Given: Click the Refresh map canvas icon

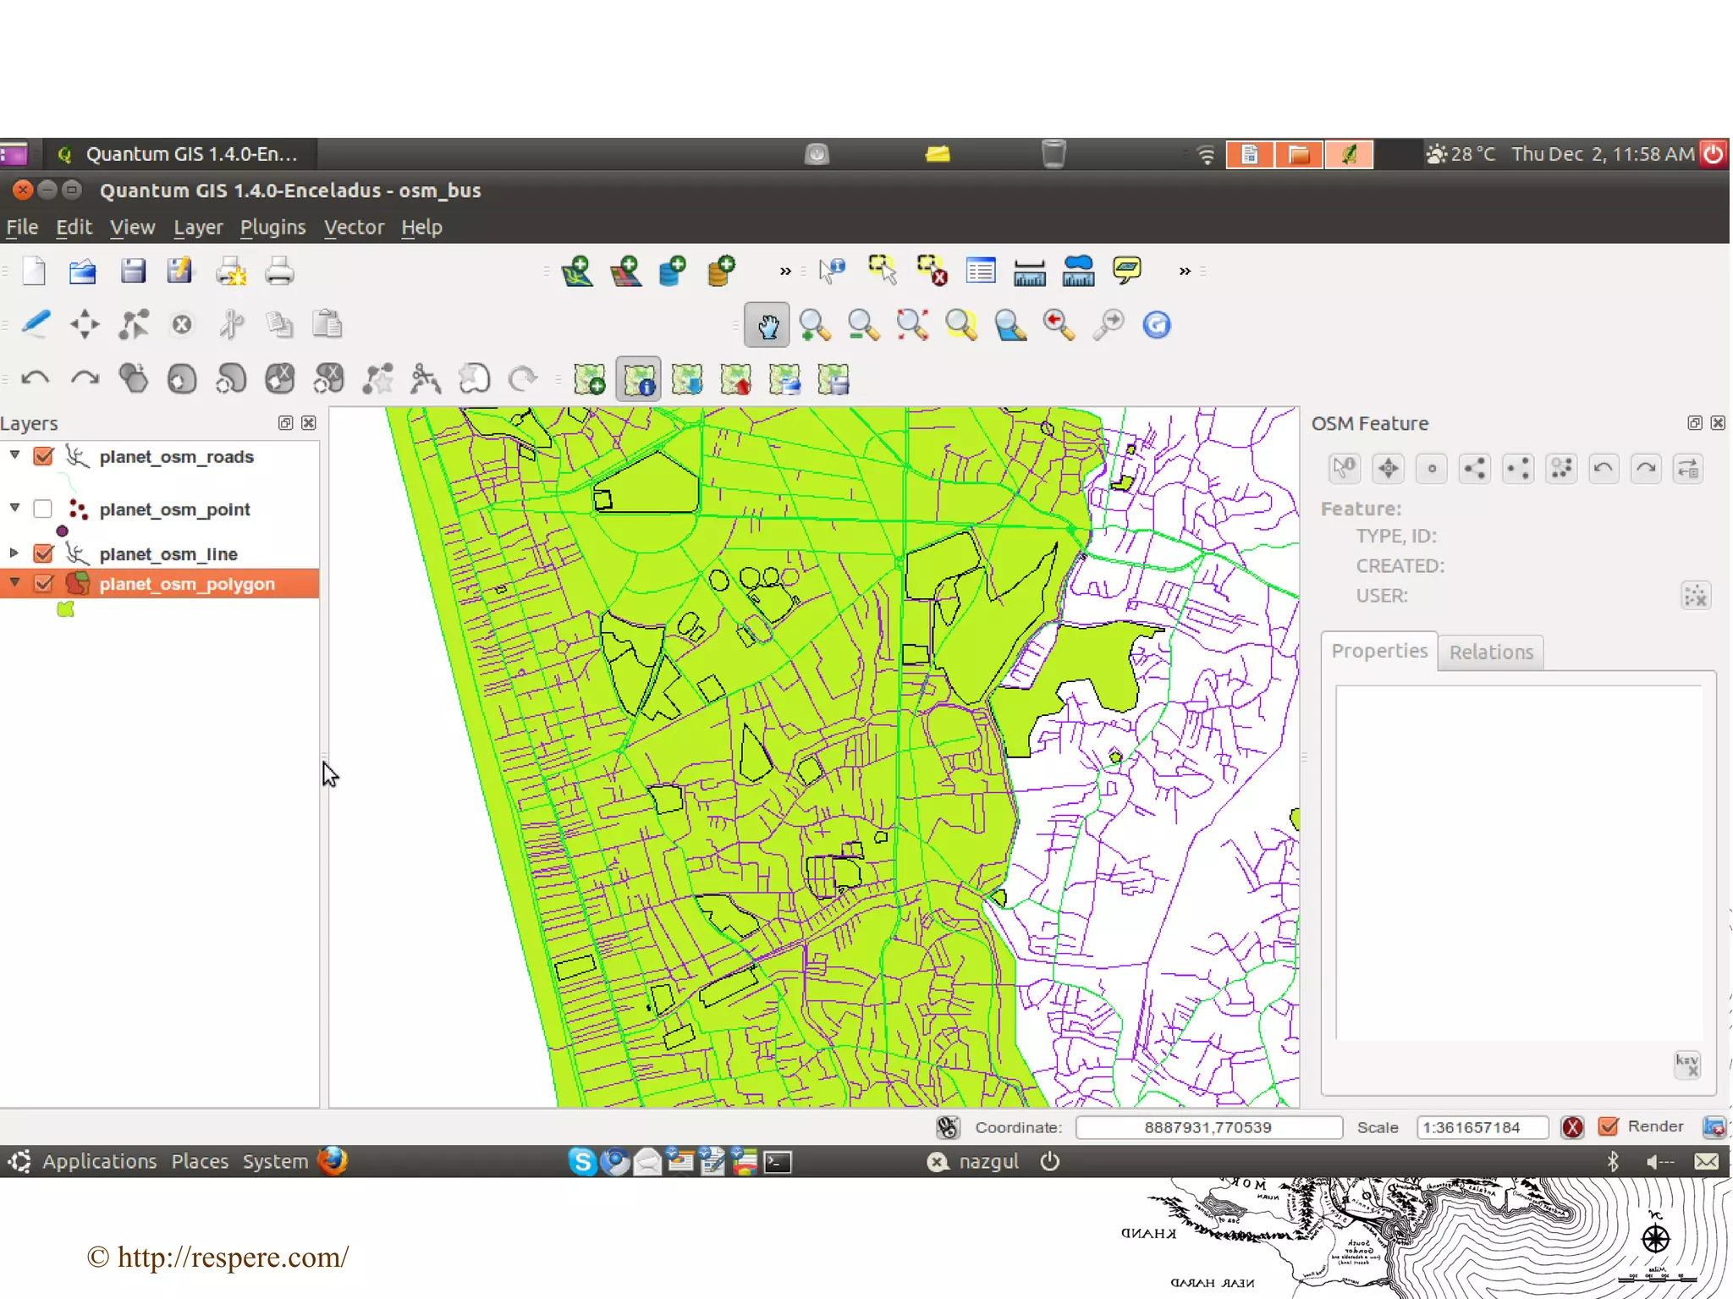Looking at the screenshot, I should point(1156,326).
